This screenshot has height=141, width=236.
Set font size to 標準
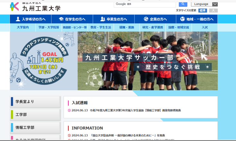click(203, 11)
